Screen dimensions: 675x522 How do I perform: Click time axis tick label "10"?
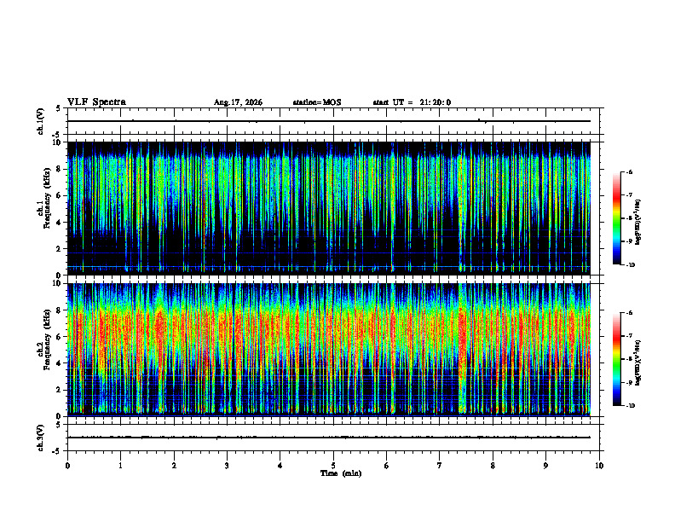pos(599,466)
